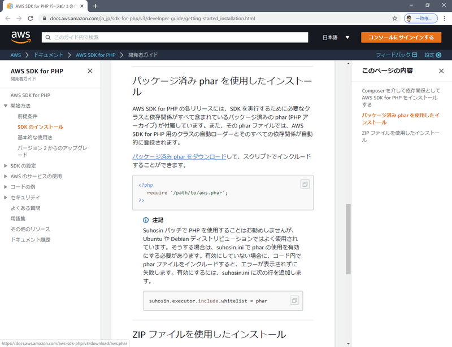
Task: Open その他のリソース in sidebar
Action: (31, 230)
